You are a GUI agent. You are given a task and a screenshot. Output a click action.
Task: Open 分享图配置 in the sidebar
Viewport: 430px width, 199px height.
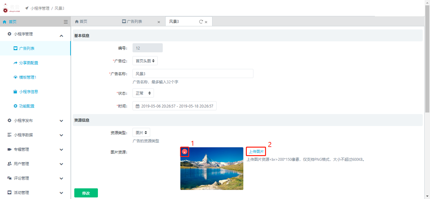pyautogui.click(x=28, y=63)
